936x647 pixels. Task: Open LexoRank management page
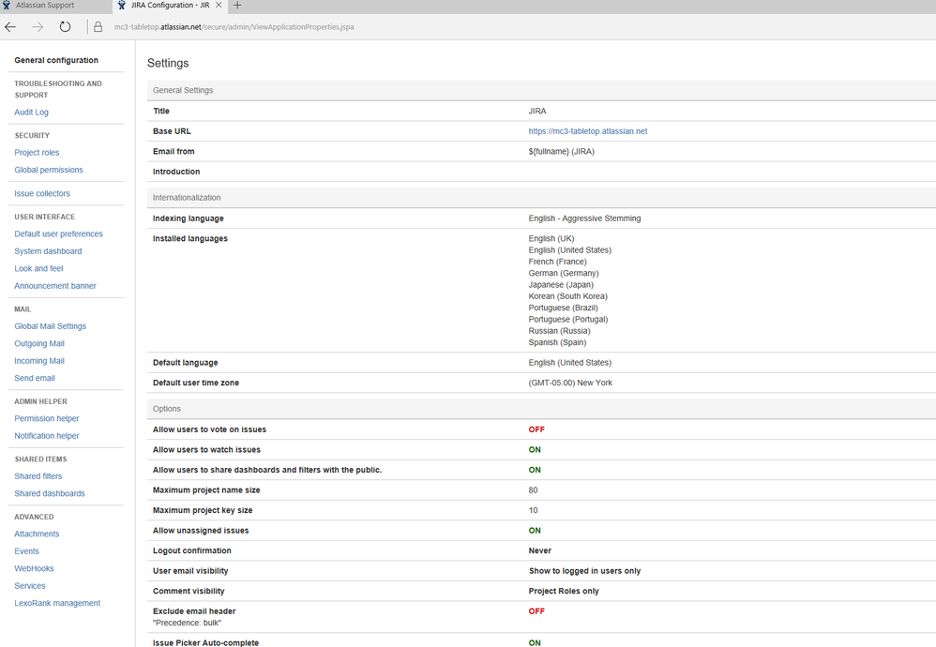(x=57, y=604)
